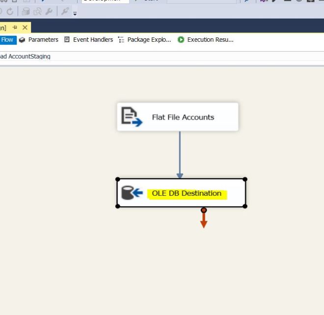Pin the open package document tab
324x315 pixels.
point(15,27)
